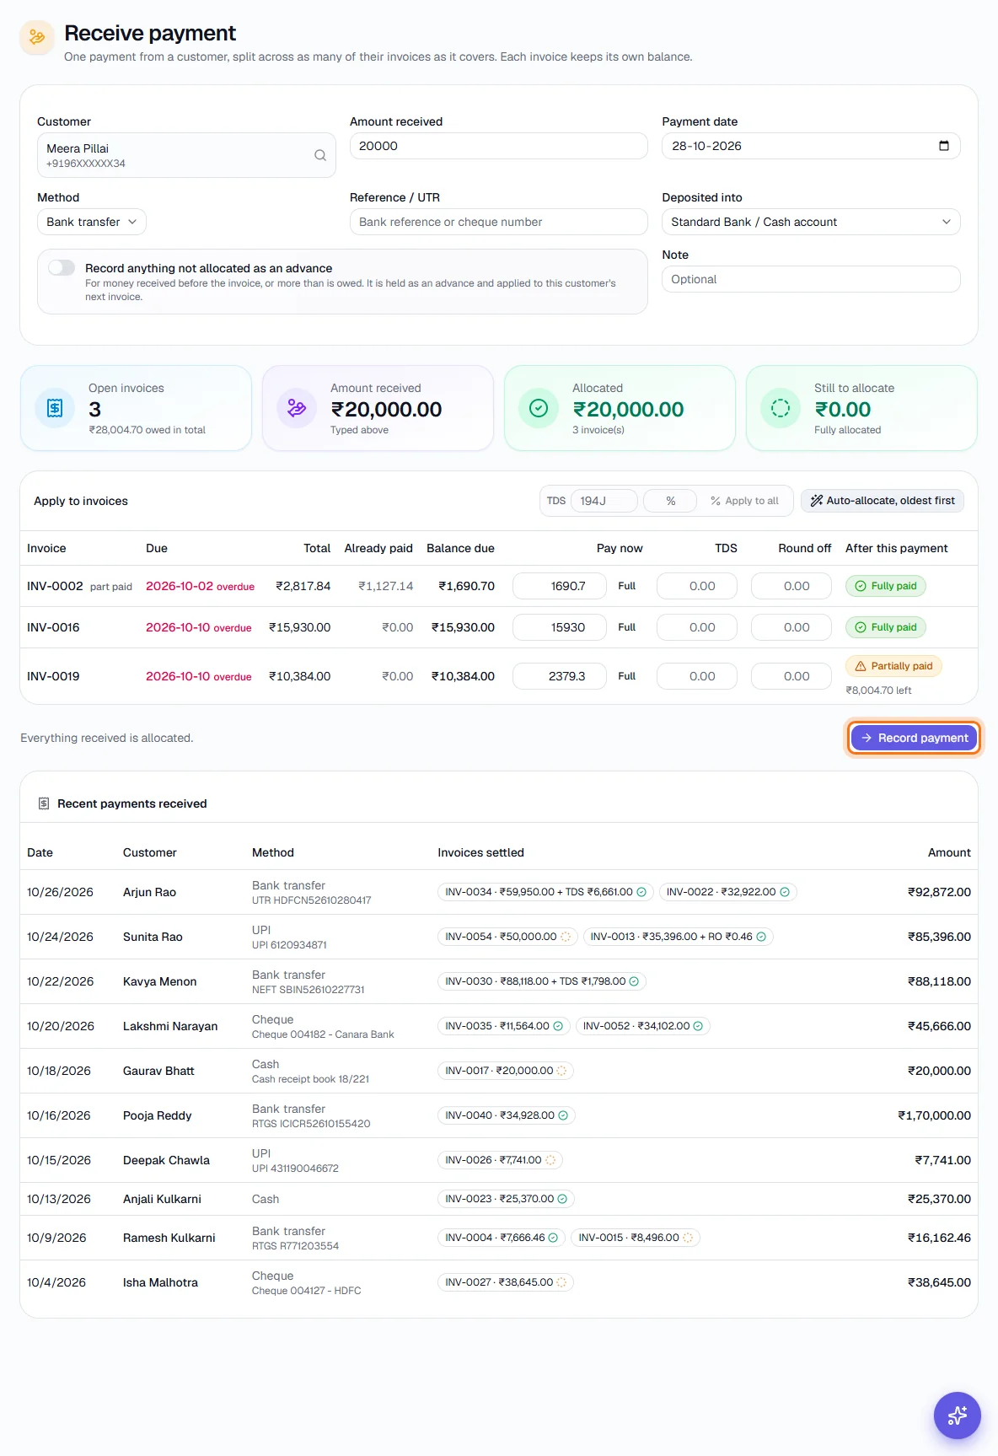Image resolution: width=998 pixels, height=1456 pixels.
Task: Click the check icon in INV-0016 Fully paid badge
Action: point(861,627)
